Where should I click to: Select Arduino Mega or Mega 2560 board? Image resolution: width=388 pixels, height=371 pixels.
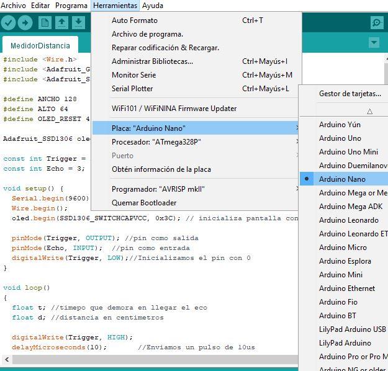pos(344,193)
